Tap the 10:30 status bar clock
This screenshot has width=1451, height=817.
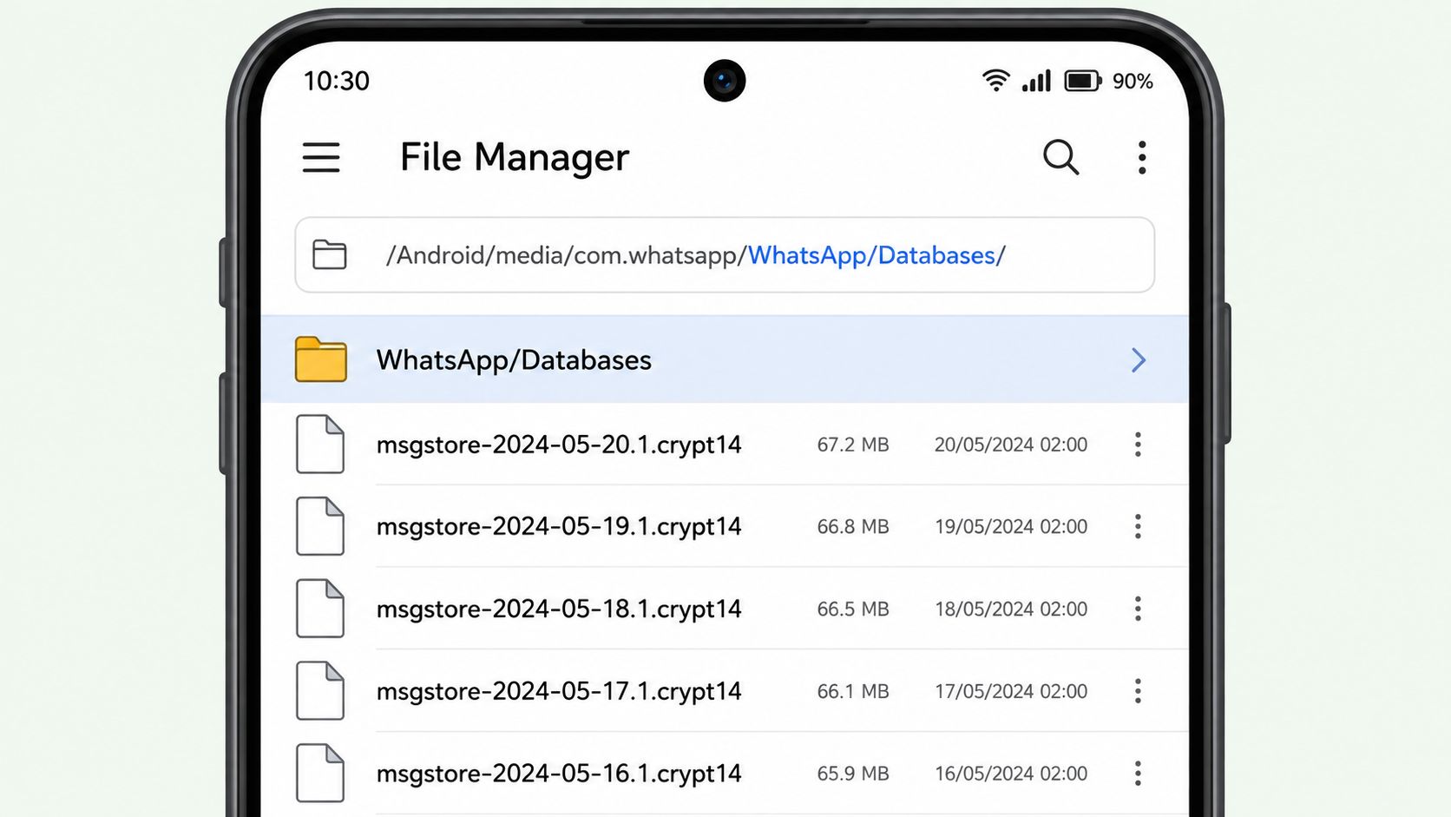(x=337, y=81)
